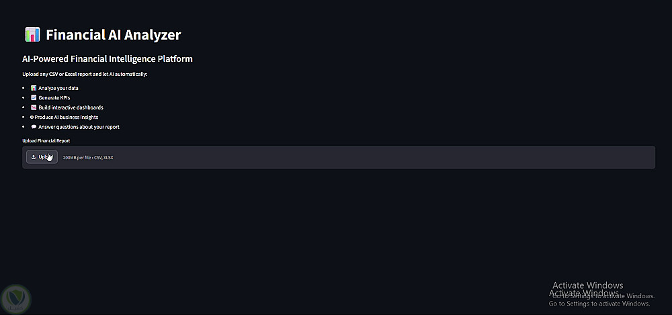The image size is (672, 315).
Task: Click the 200MB per file CSV, XLSX hint text
Action: tap(88, 158)
